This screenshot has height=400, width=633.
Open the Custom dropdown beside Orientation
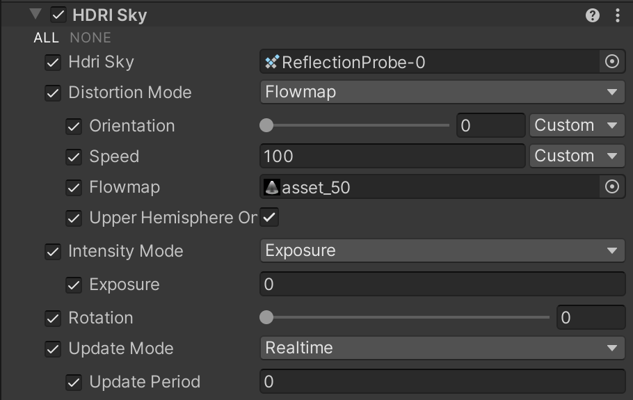[577, 125]
